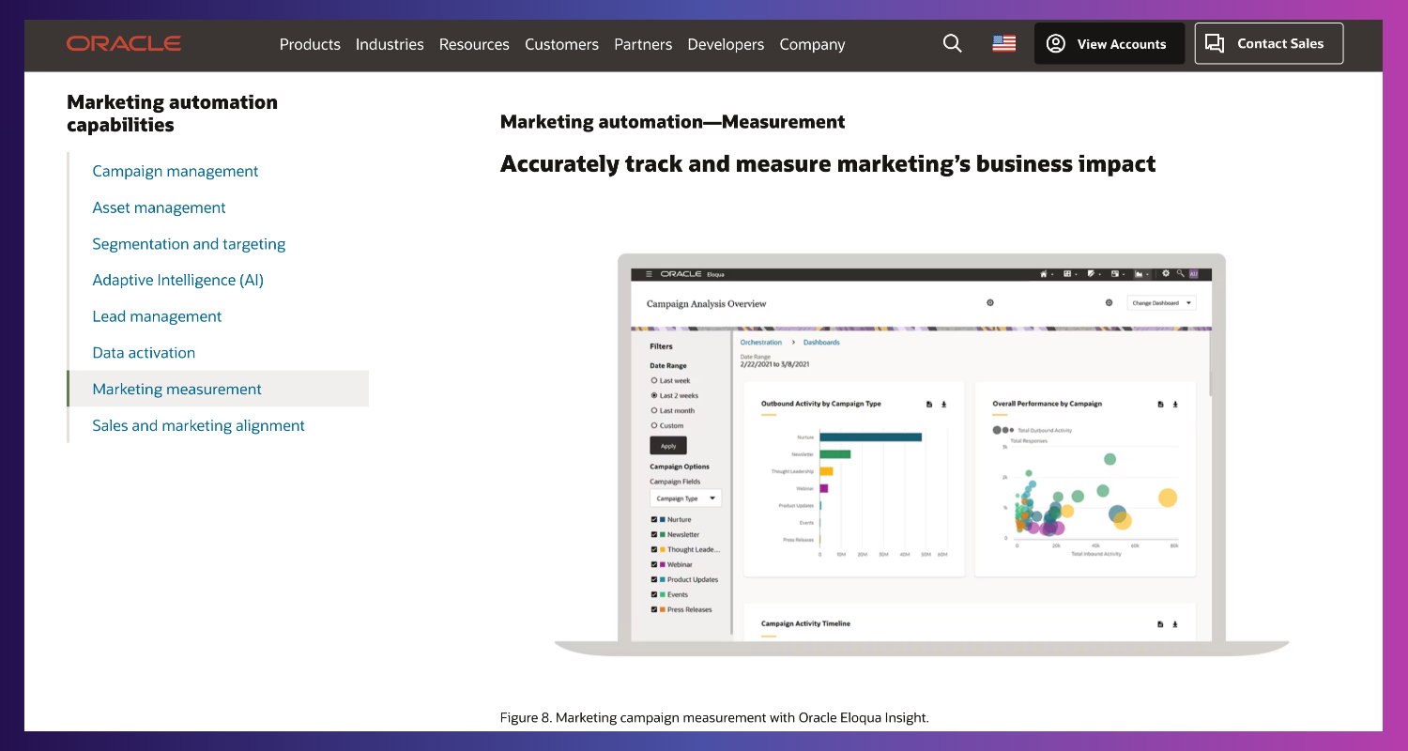Click the Newsletter bar in the bar chart
This screenshot has width=1408, height=751.
click(x=834, y=453)
